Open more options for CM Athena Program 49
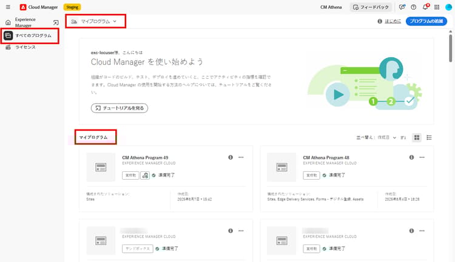Image resolution: width=455 pixels, height=262 pixels. point(241,157)
